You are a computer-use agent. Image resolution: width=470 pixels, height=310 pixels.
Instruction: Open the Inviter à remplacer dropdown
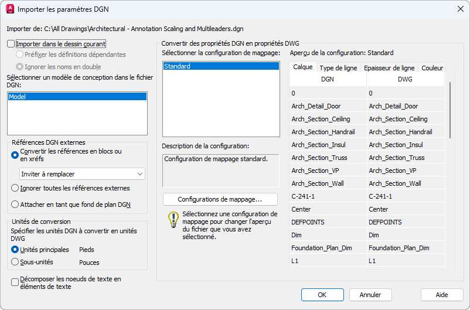pyautogui.click(x=81, y=174)
